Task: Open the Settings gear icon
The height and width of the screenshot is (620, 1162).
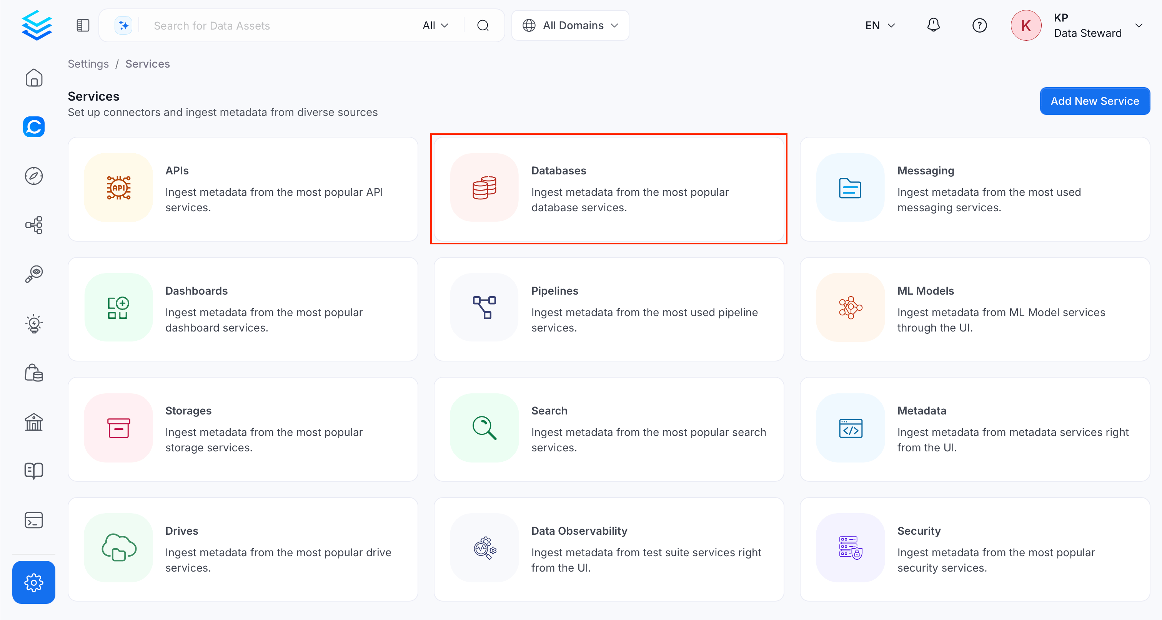Action: pyautogui.click(x=34, y=582)
